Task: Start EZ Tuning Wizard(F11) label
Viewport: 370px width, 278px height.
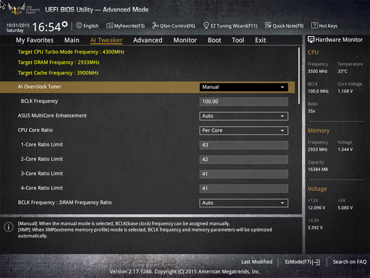Action: pos(234,26)
